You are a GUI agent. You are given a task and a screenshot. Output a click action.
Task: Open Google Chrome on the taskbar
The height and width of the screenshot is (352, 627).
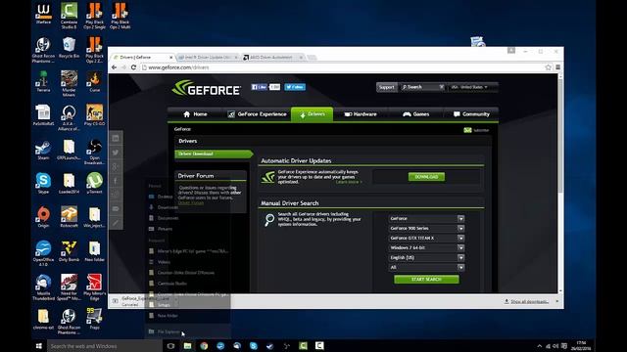click(204, 346)
